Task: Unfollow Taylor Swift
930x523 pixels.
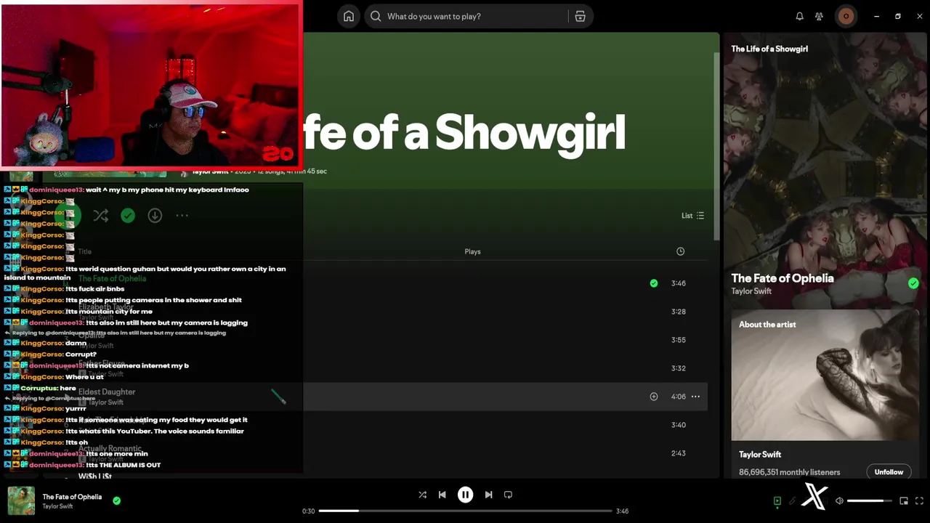Action: [x=889, y=472]
